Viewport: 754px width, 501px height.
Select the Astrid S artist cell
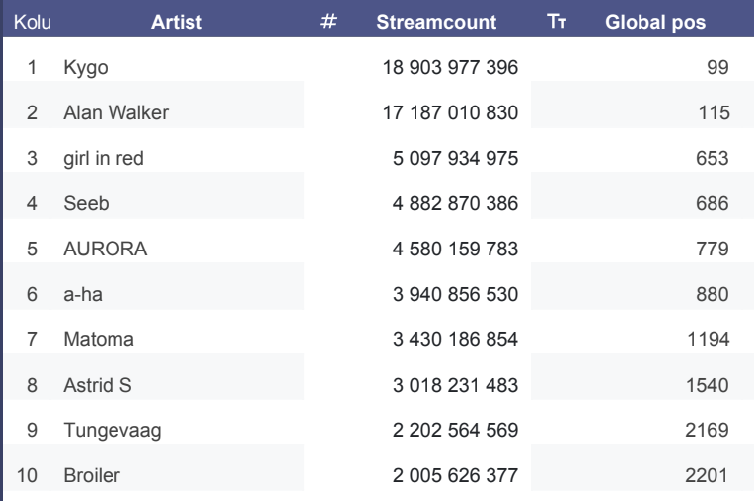(98, 386)
